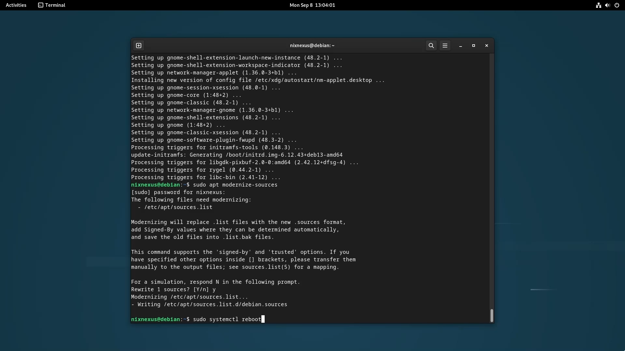The height and width of the screenshot is (351, 625).
Task: Click the empty desktop left of the terminal
Action: pyautogui.click(x=65, y=179)
